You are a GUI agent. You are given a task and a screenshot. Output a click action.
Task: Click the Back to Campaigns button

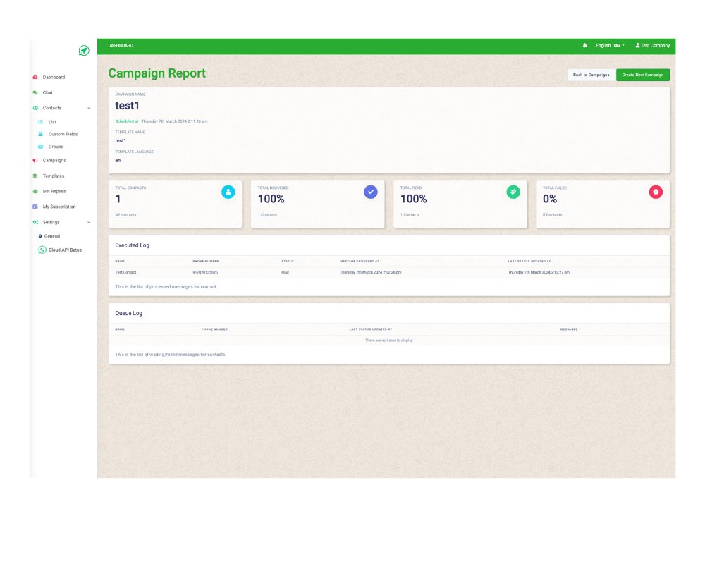pyautogui.click(x=591, y=75)
